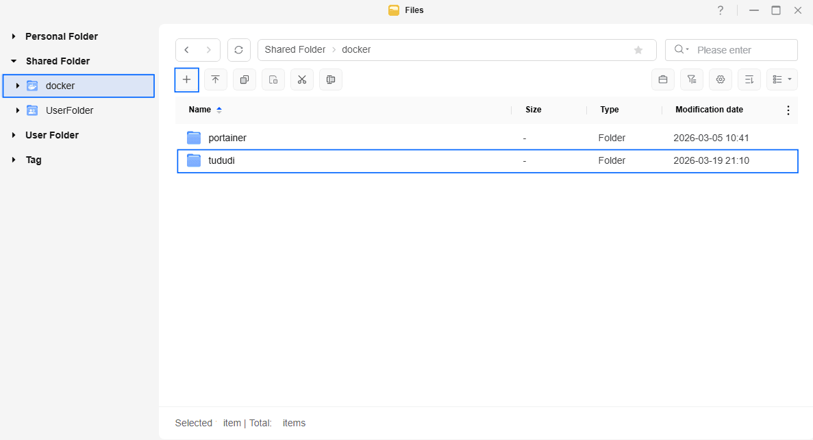Viewport: 813px width, 440px height.
Task: Open column options three-dot menu
Action: 788,110
